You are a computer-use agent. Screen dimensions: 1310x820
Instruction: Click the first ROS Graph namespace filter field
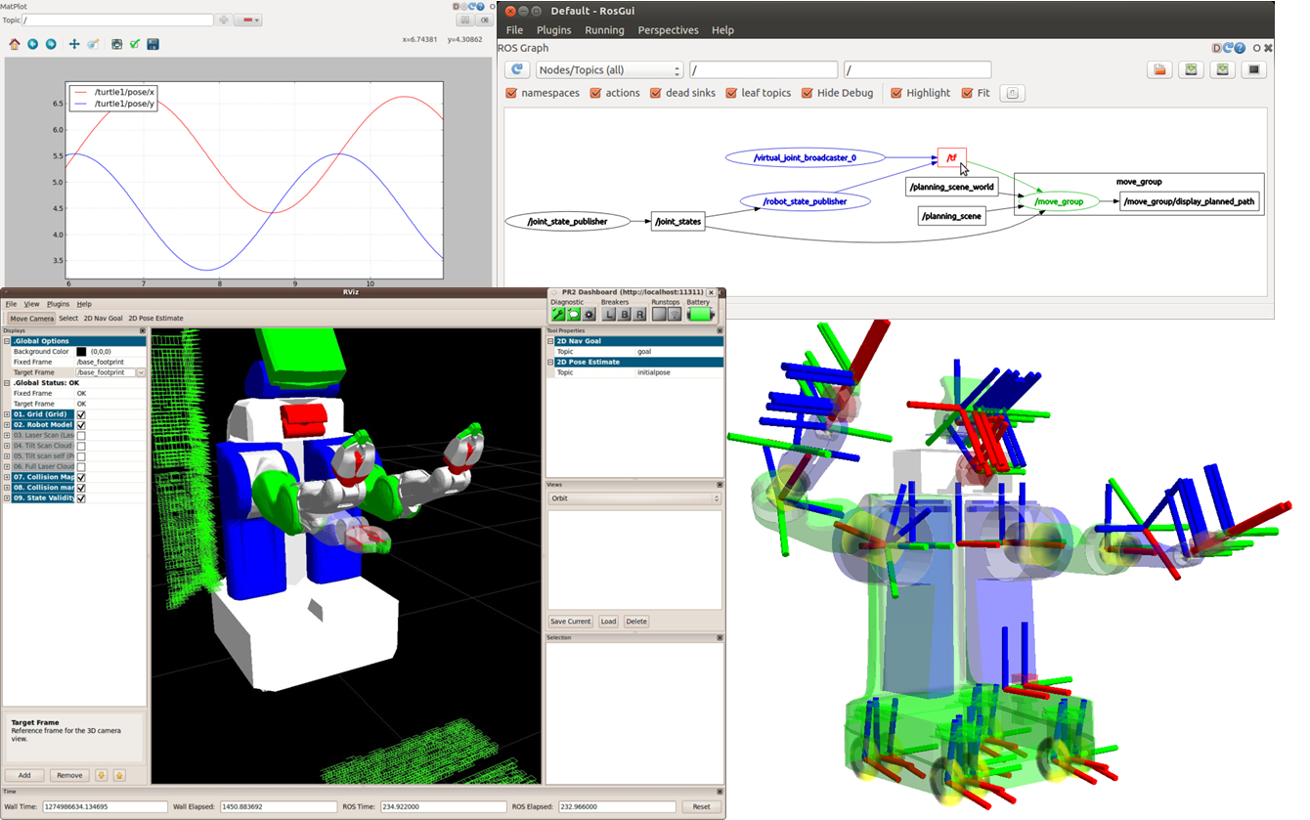(x=764, y=70)
